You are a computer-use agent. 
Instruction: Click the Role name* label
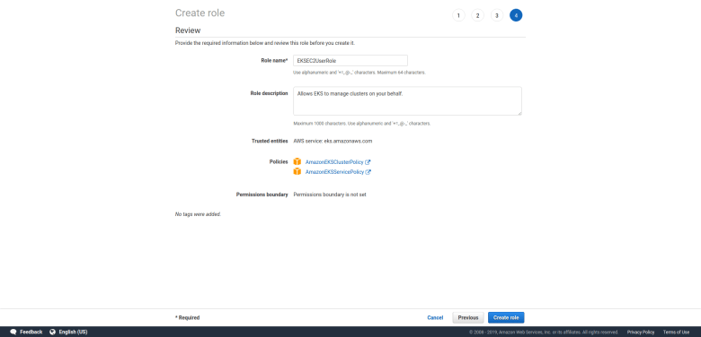pos(274,60)
